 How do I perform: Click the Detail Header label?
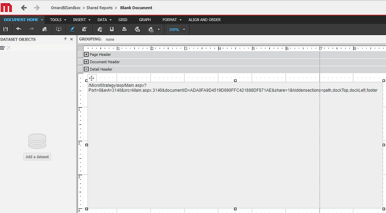pos(101,69)
